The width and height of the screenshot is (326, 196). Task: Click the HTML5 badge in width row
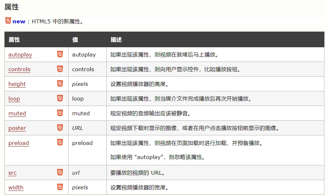pyautogui.click(x=60, y=187)
